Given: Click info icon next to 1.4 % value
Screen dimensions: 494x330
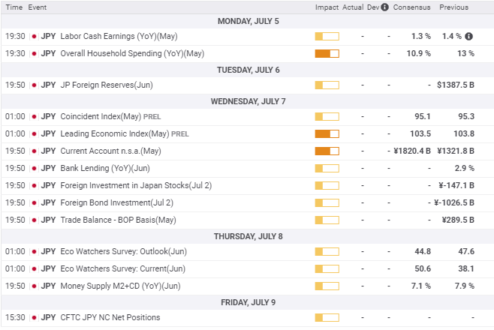Looking at the screenshot, I should point(468,36).
